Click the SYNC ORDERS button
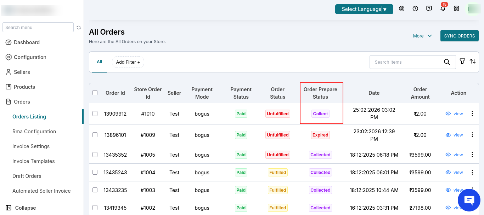Image resolution: width=484 pixels, height=215 pixels. (x=459, y=36)
